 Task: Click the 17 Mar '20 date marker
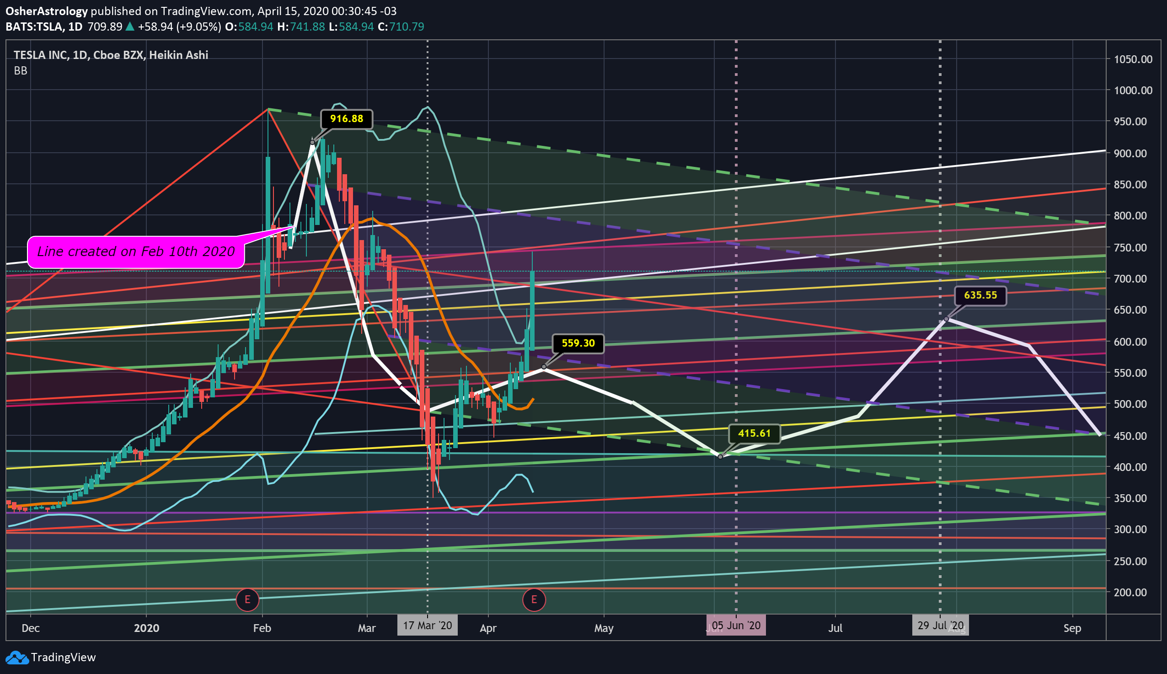point(427,626)
